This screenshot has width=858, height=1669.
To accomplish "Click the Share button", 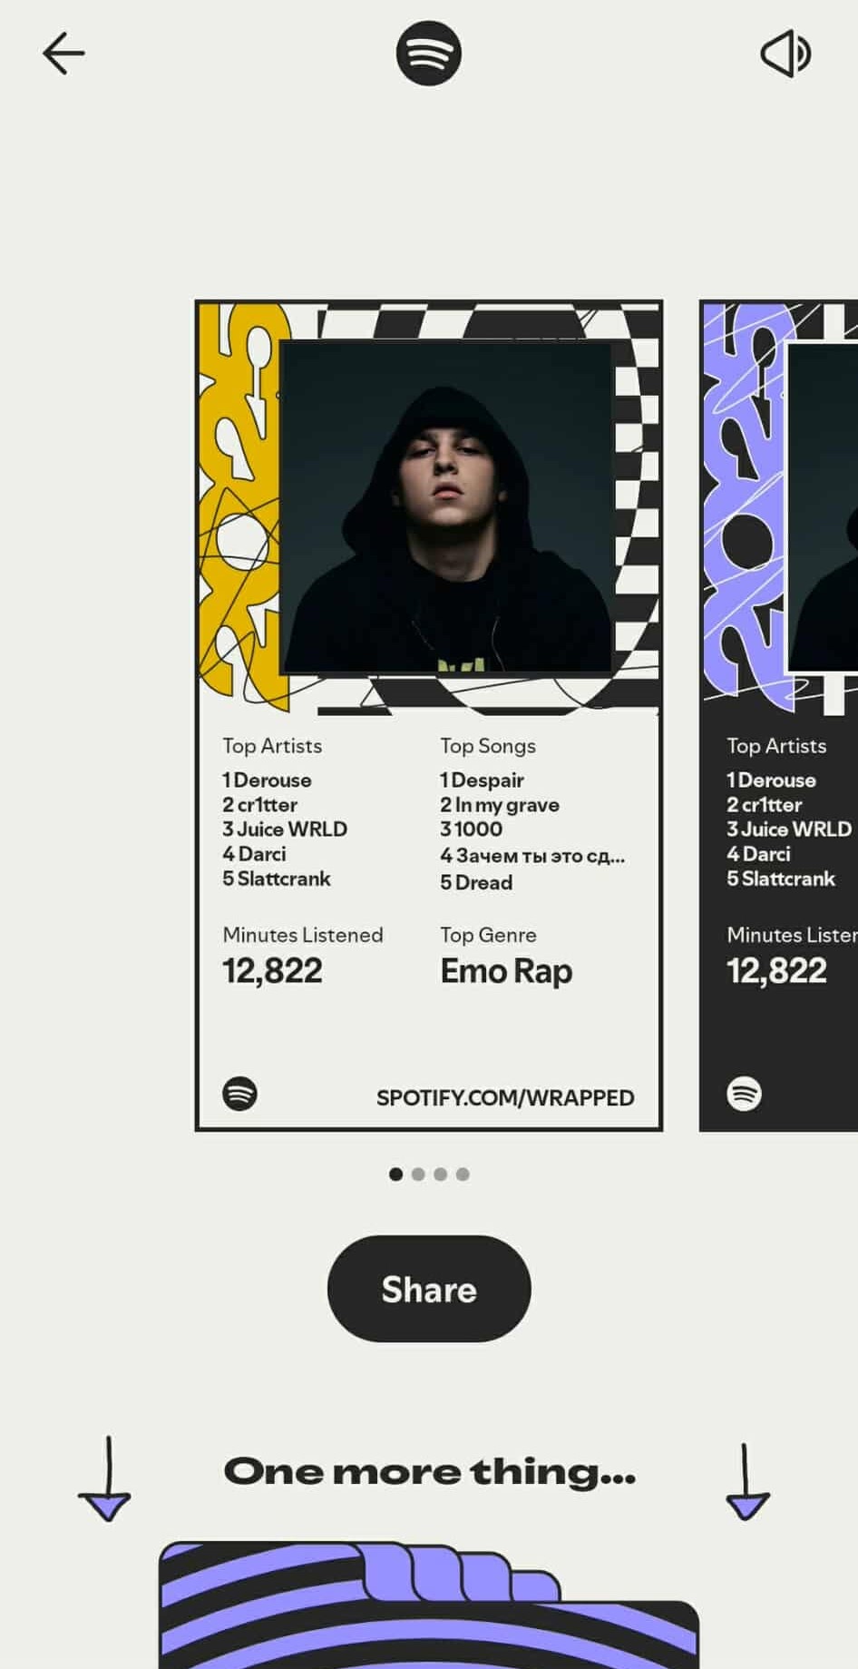I will (429, 1289).
